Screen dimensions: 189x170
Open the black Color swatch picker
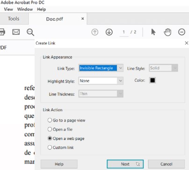(153, 80)
